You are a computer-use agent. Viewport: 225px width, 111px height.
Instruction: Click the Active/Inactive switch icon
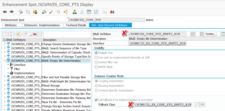tap(28, 12)
